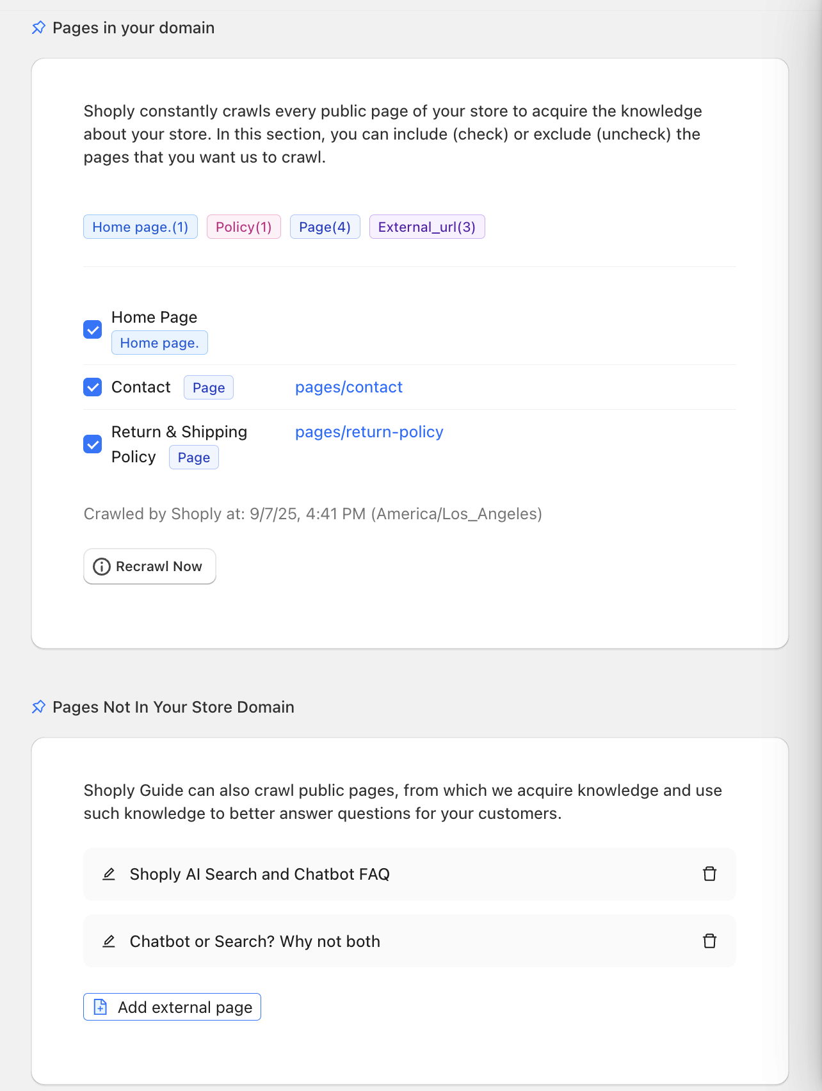Screen dimensions: 822x1091
Task: Edit the Chatbot or Search? Why not both entry
Action: [x=109, y=941]
